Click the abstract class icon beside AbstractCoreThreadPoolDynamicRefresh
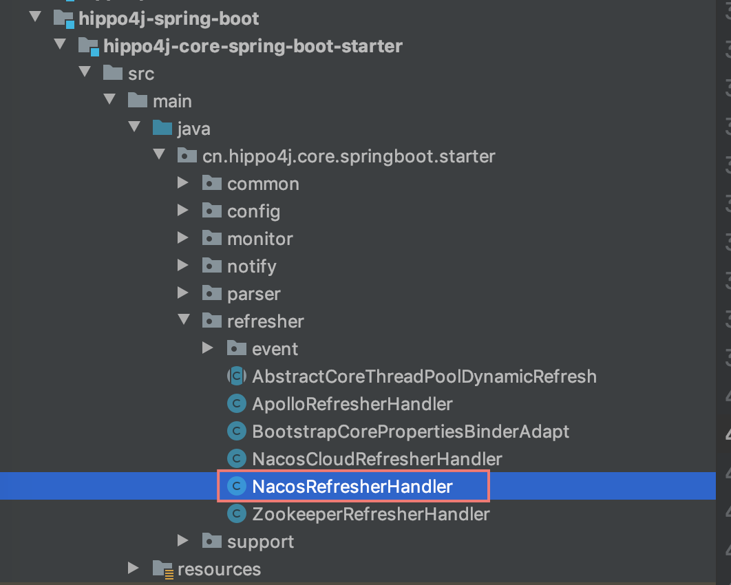The width and height of the screenshot is (731, 585). 235,376
